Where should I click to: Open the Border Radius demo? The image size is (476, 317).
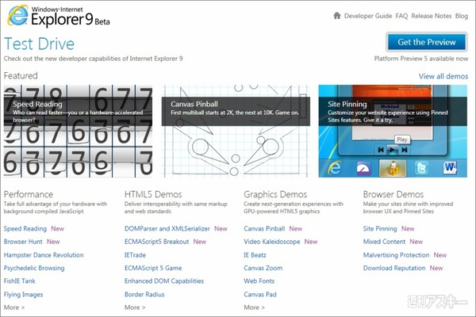[x=144, y=294]
